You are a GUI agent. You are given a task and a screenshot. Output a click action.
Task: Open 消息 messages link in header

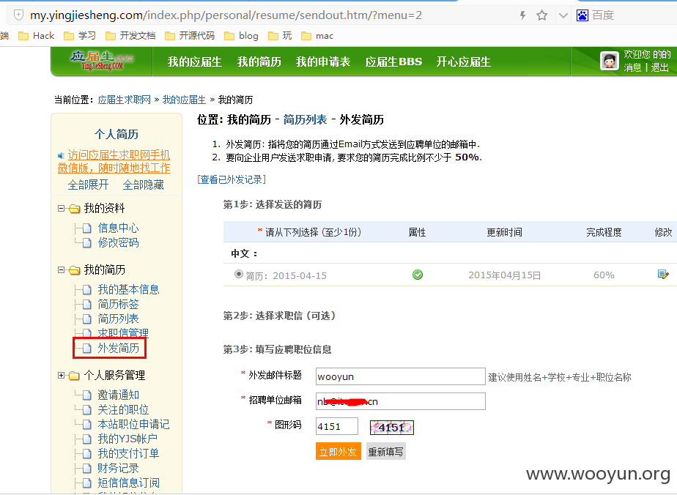632,67
